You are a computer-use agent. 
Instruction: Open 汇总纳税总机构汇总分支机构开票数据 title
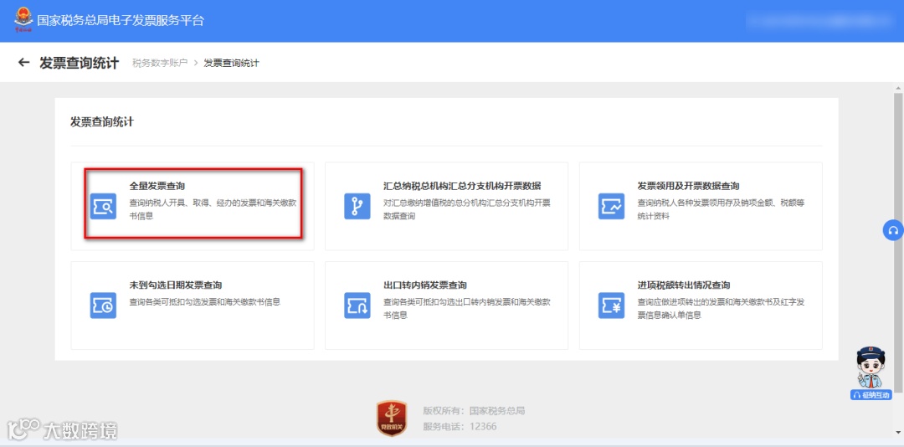(462, 186)
